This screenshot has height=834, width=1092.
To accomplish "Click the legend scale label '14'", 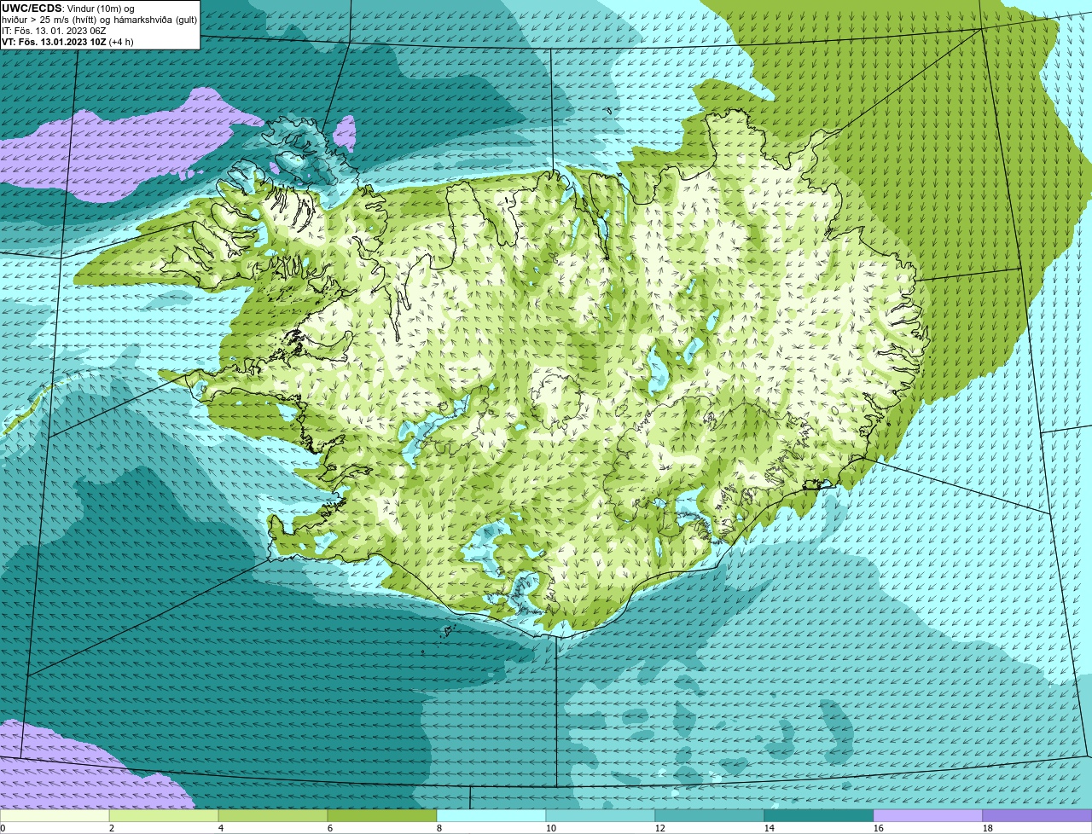I will coord(770,828).
